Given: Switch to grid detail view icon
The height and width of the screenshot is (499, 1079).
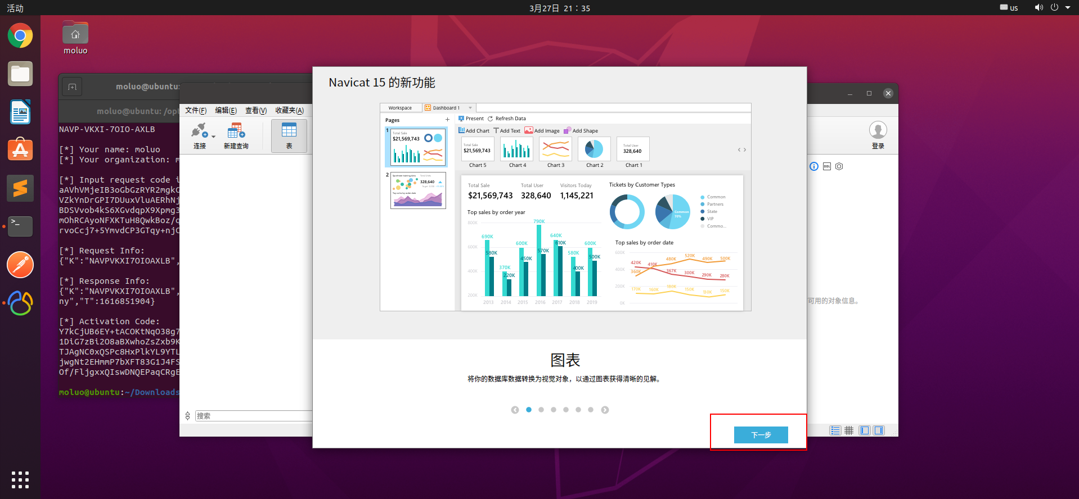Looking at the screenshot, I should (x=849, y=430).
